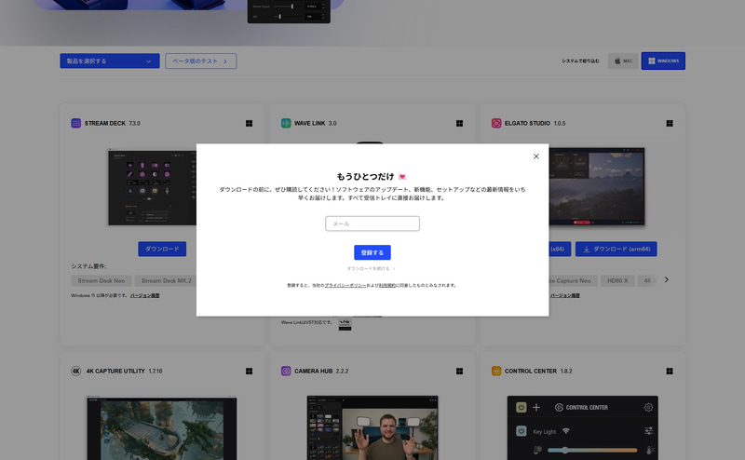The image size is (745, 460).
Task: Open the 製品を選択する dropdown
Action: point(110,61)
